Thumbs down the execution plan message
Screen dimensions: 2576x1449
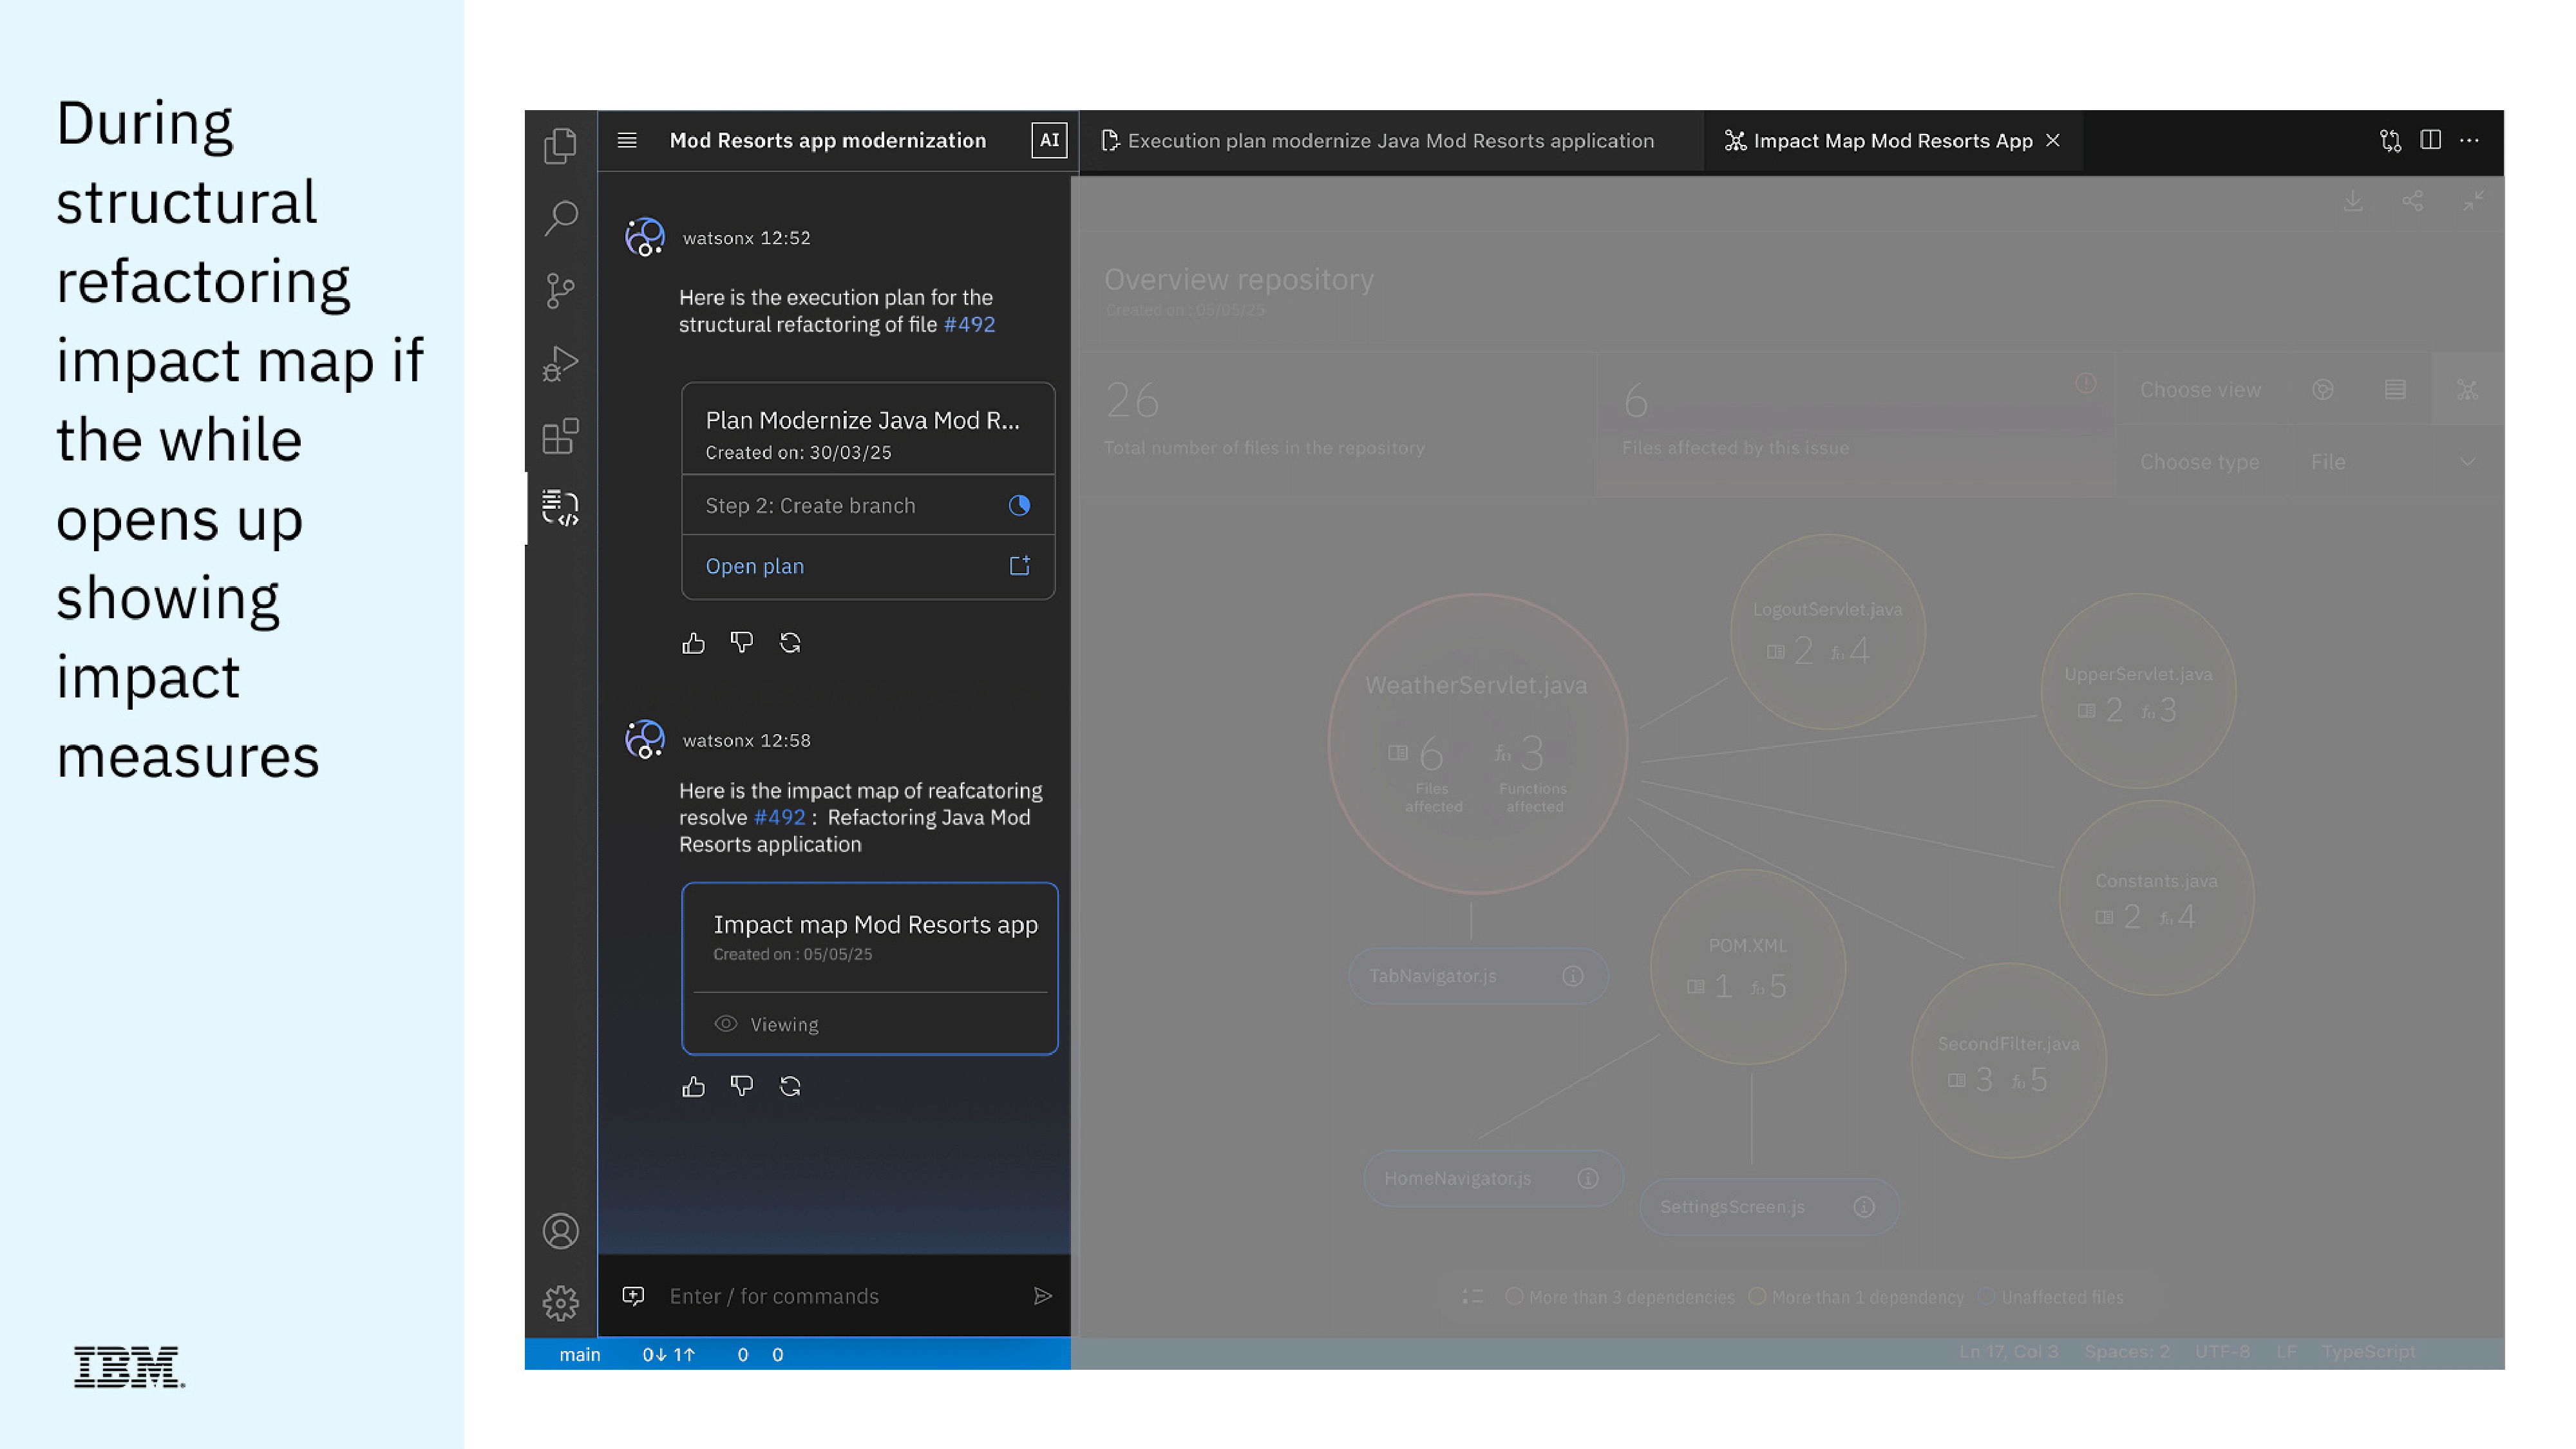point(741,643)
